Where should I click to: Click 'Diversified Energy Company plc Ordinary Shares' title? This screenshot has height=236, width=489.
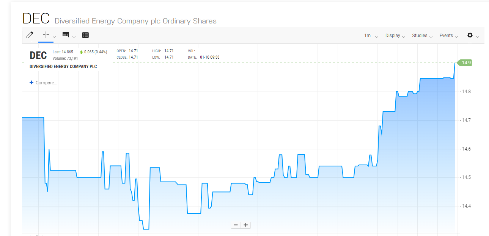pyautogui.click(x=135, y=21)
